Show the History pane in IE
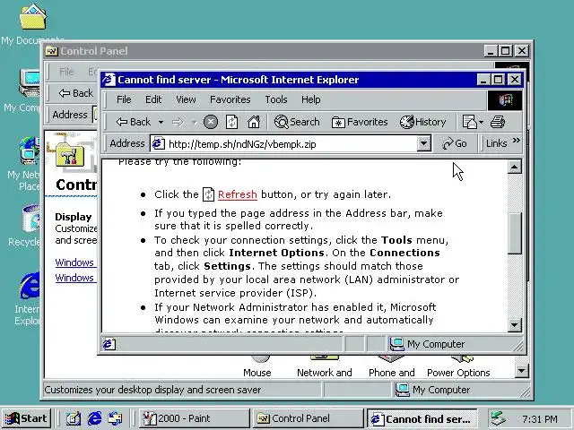 422,122
